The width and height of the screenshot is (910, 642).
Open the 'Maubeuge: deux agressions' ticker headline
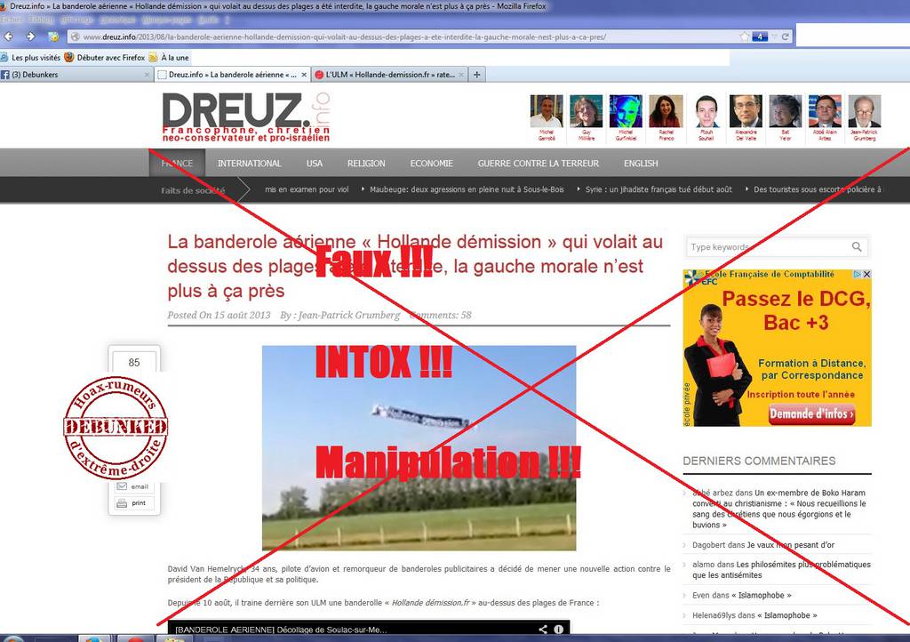tap(467, 189)
